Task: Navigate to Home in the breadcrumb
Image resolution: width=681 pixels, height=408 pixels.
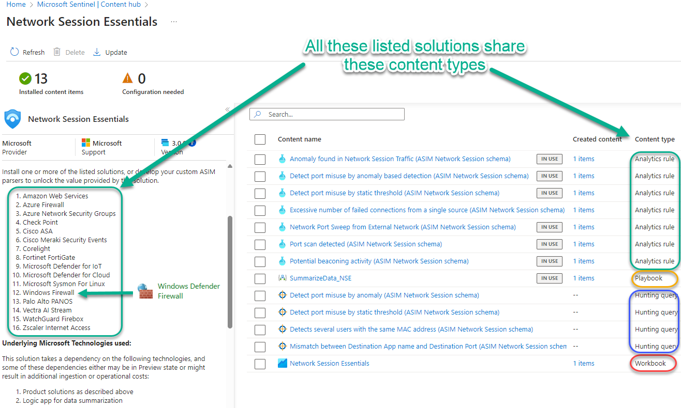Action: (x=16, y=5)
